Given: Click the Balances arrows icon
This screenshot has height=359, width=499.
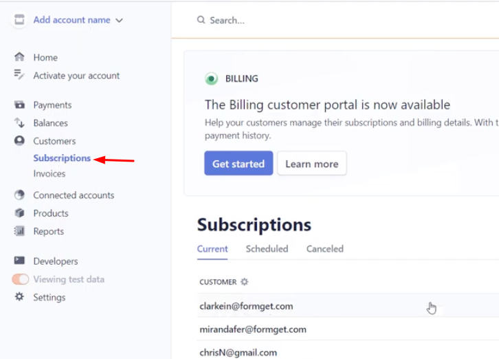Looking at the screenshot, I should [19, 123].
